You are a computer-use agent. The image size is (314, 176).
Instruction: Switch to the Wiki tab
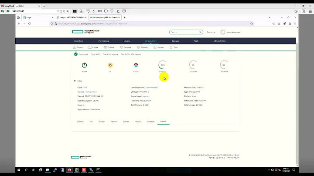click(x=91, y=122)
